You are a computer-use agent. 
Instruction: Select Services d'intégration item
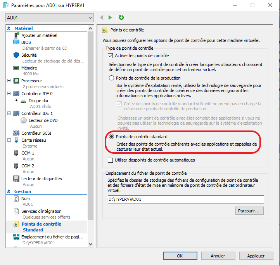tap(41, 211)
